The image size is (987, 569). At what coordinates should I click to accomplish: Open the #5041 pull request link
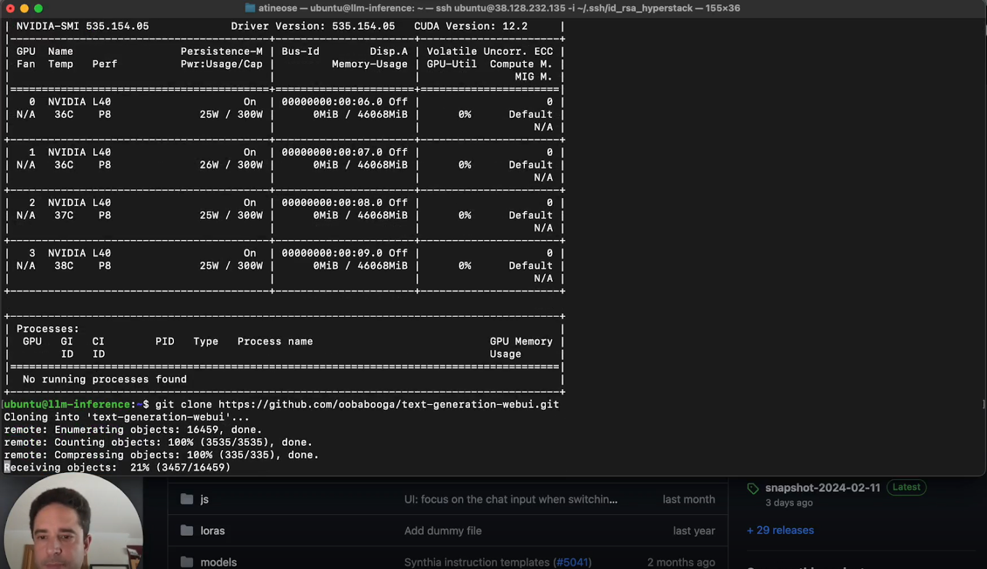(x=572, y=562)
